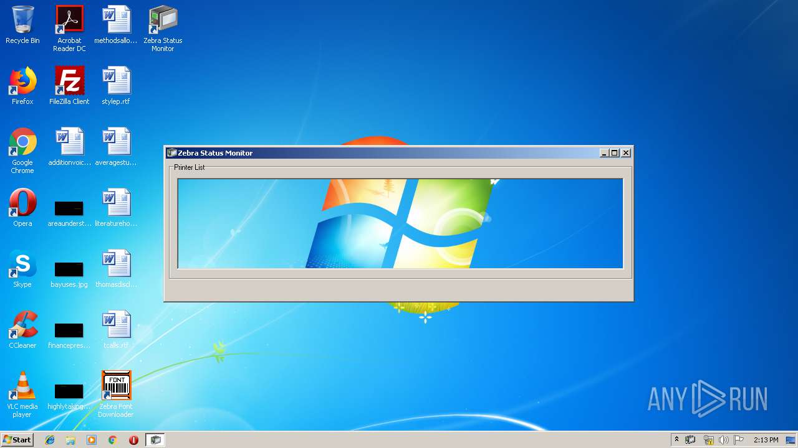Click the 2:13 PM system clock
This screenshot has width=798, height=448.
(766, 440)
